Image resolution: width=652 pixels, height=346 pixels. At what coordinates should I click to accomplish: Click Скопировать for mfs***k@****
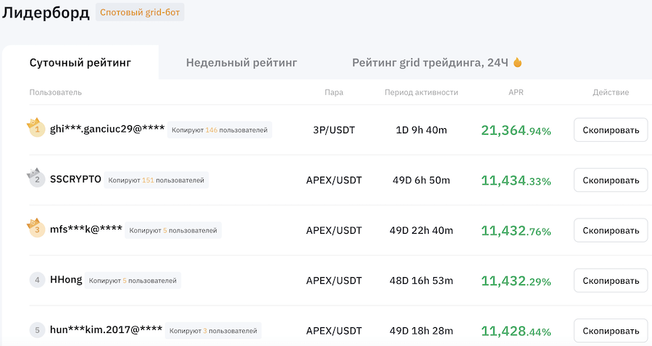pos(611,230)
